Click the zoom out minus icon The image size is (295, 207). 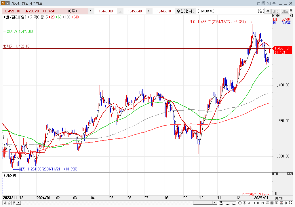240,203
